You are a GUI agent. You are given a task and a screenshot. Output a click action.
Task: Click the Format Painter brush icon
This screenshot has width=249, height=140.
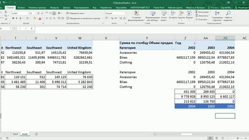pos(6,19)
